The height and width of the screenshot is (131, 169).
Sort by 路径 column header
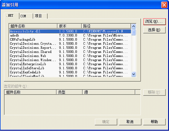[x=106, y=26]
